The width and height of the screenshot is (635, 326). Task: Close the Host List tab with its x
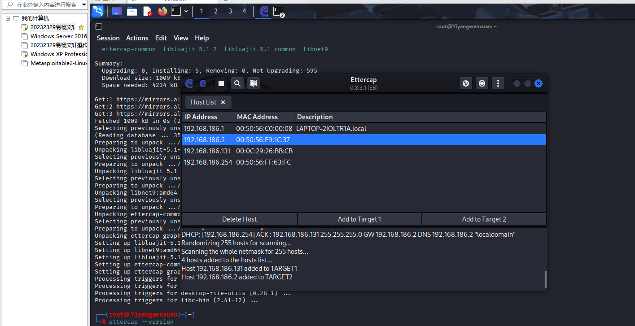223,102
